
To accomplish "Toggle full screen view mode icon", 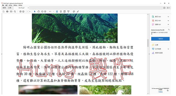I will (x=65, y=11).
